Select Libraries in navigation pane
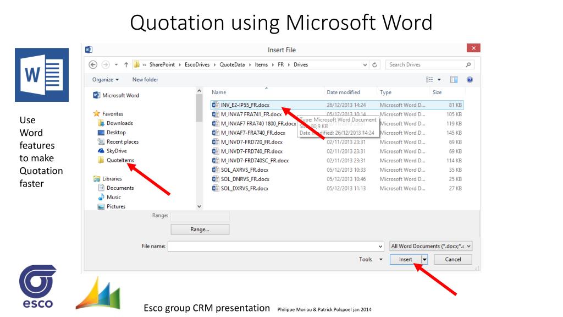Screen dimensions: 563x317 pyautogui.click(x=107, y=179)
